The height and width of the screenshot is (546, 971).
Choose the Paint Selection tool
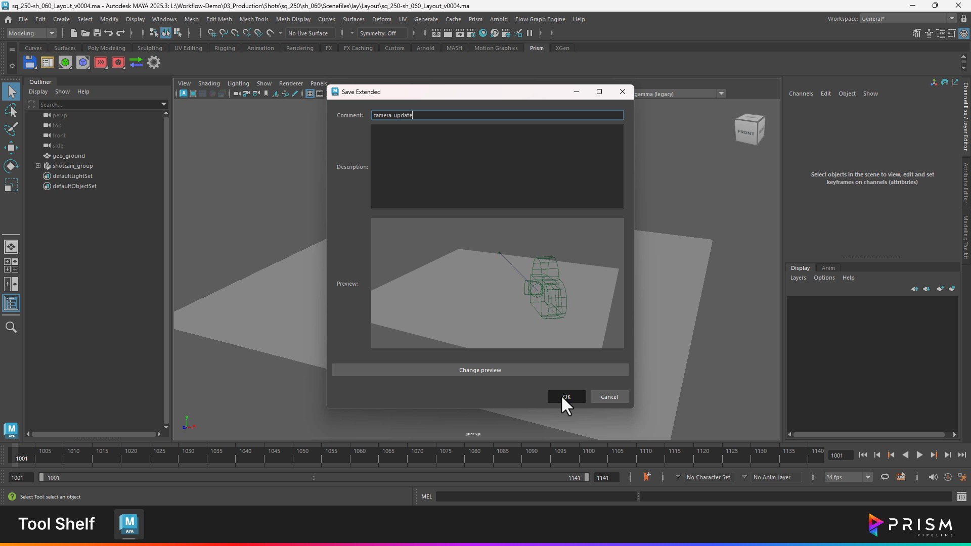click(11, 129)
